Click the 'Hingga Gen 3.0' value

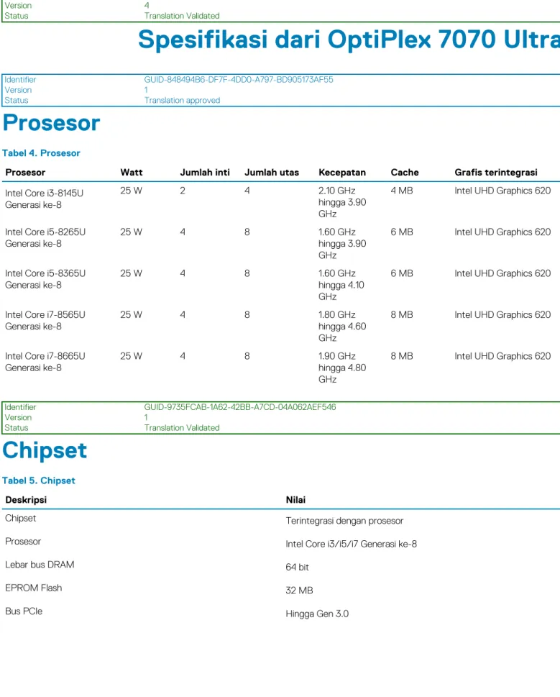(x=317, y=614)
